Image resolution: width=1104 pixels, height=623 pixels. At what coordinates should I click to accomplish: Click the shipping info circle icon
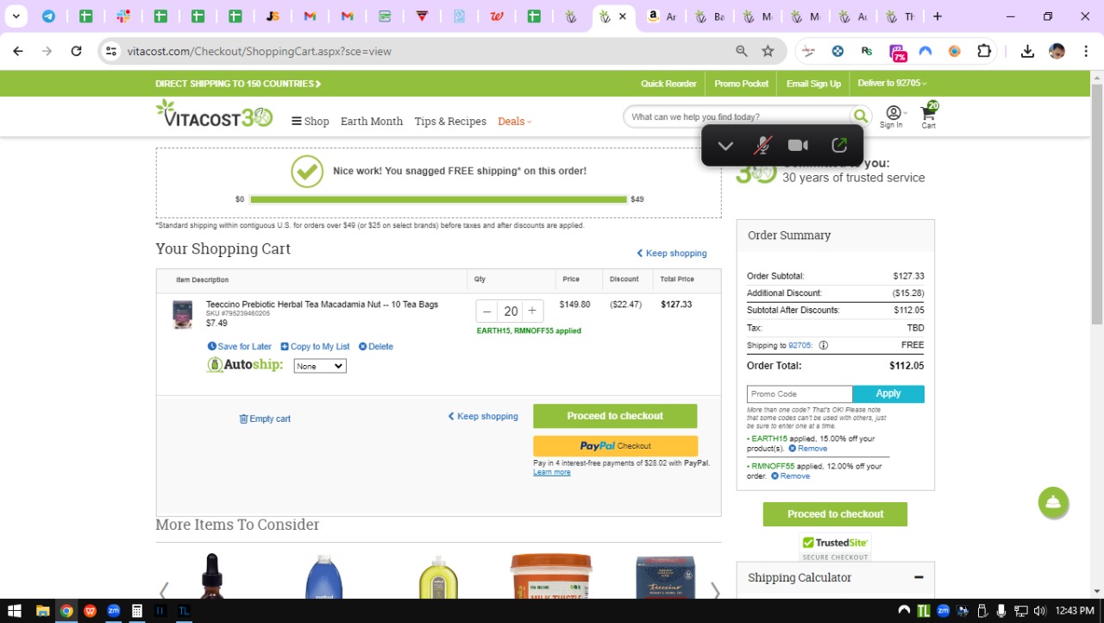point(824,345)
